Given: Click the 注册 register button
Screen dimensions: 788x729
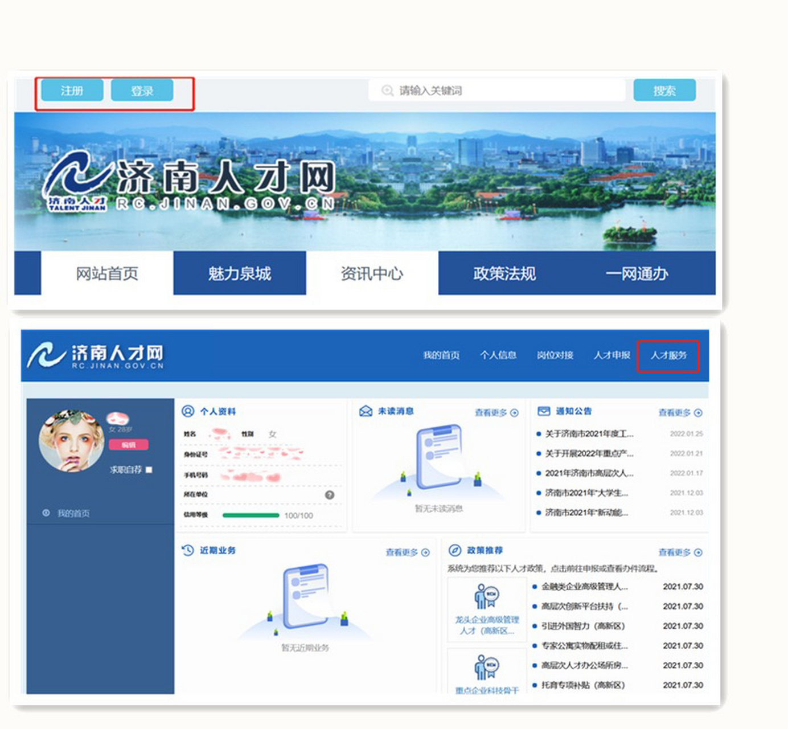Looking at the screenshot, I should coord(72,91).
